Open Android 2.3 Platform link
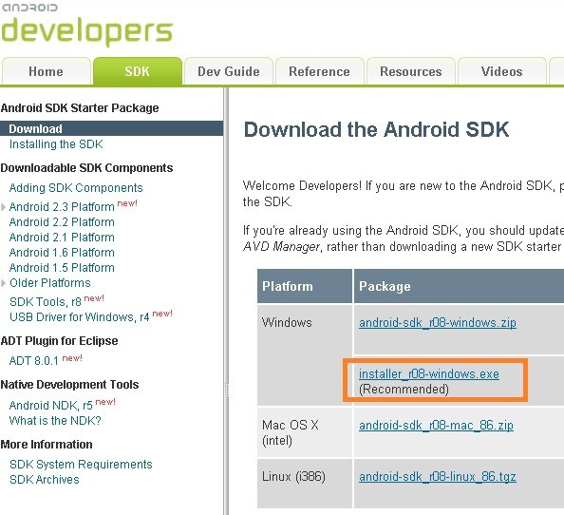The image size is (564, 515). point(62,206)
